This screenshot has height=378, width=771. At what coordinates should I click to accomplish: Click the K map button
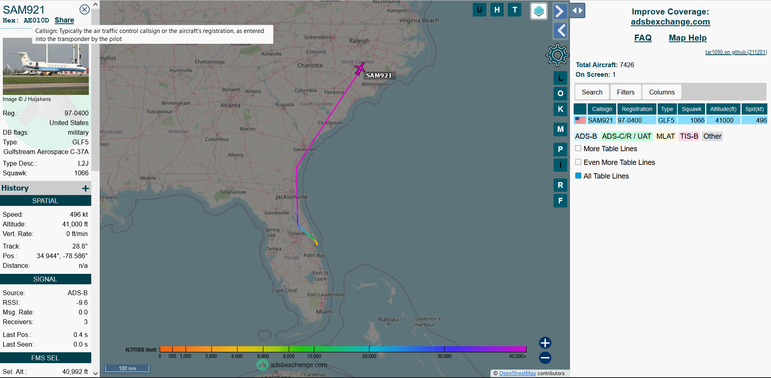(x=560, y=109)
